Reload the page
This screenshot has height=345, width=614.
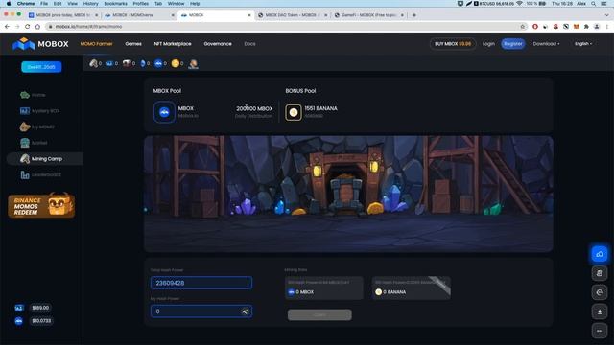(x=27, y=27)
